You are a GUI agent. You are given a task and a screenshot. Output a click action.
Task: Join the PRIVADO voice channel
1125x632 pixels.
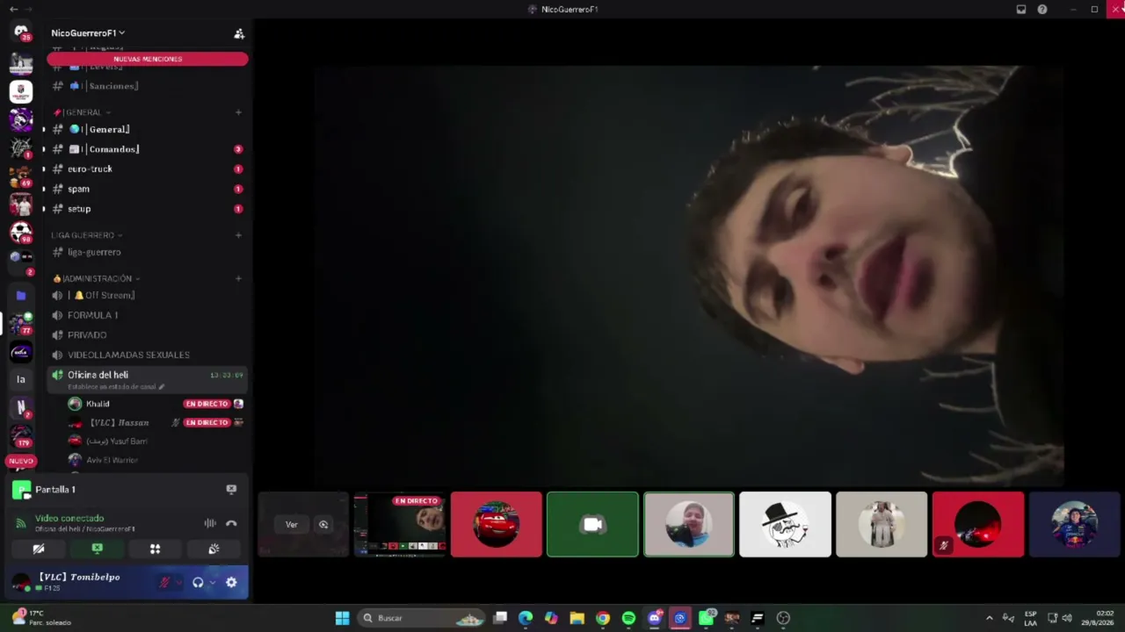point(147,335)
